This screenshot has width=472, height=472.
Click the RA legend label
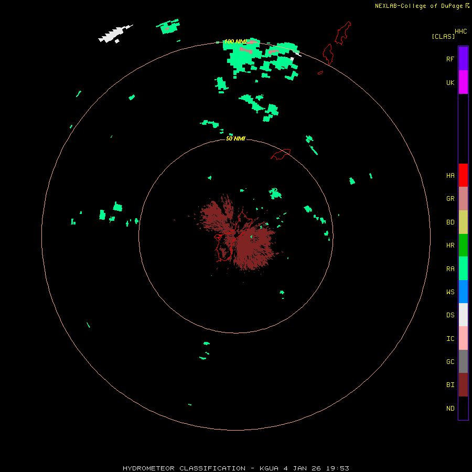click(x=450, y=269)
